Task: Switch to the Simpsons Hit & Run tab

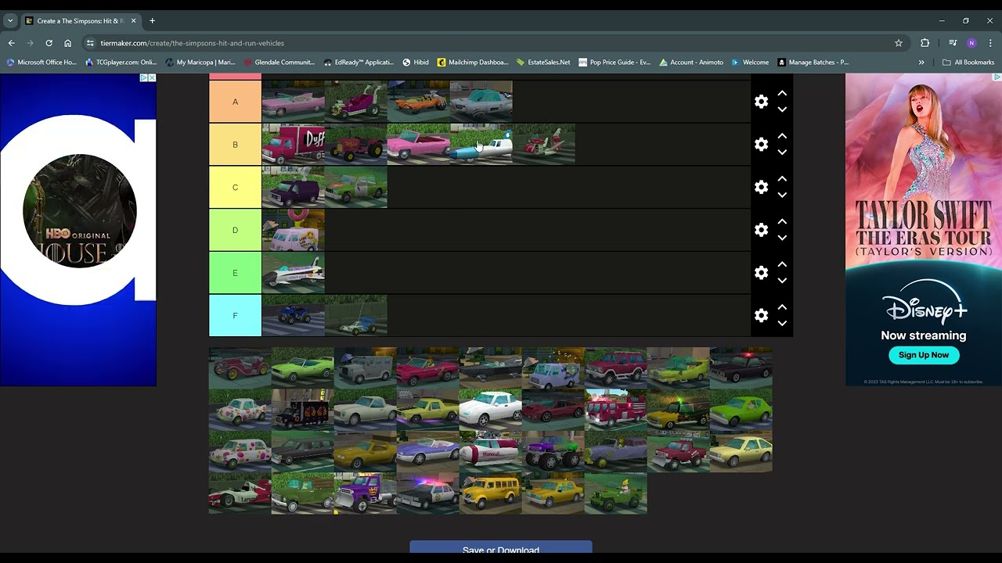Action: (81, 21)
